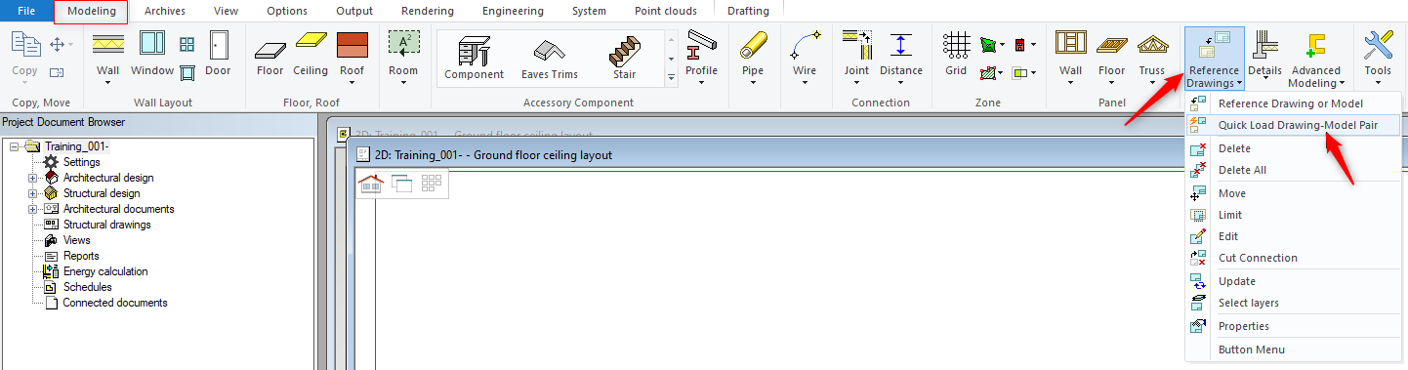Choose Quick Load Drawing-Model Pair
Screen dimensions: 1408x370
coord(1296,125)
